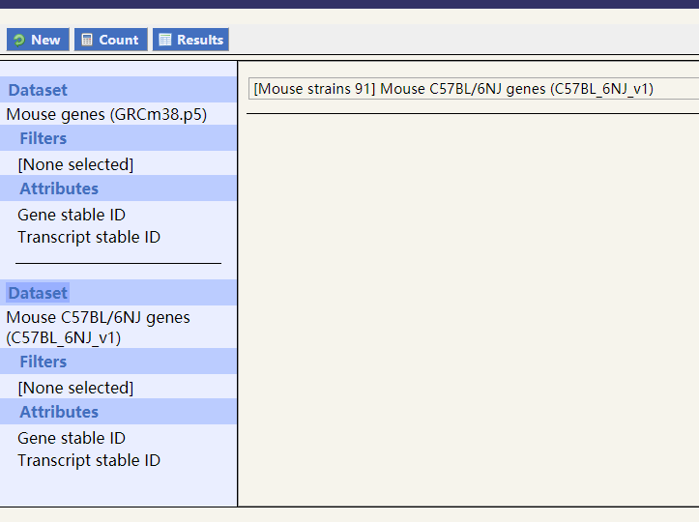Select the first Dataset header in sidebar
Screen dimensions: 699x522
click(x=38, y=90)
